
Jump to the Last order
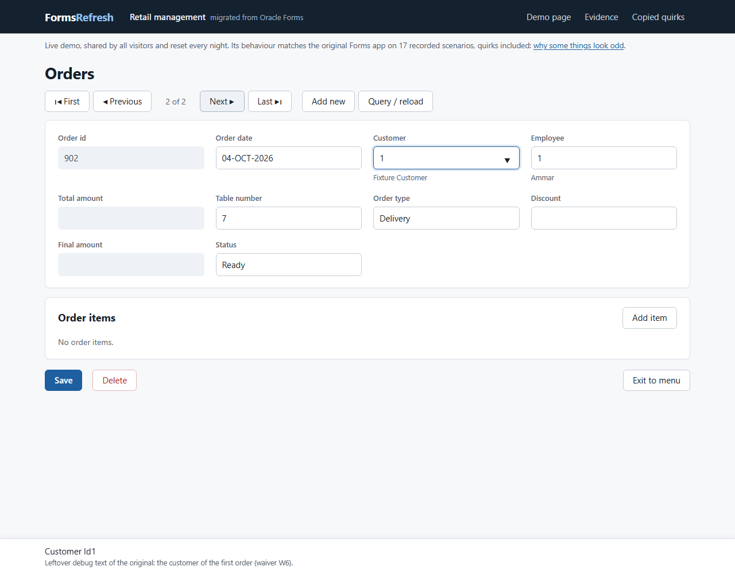(270, 102)
